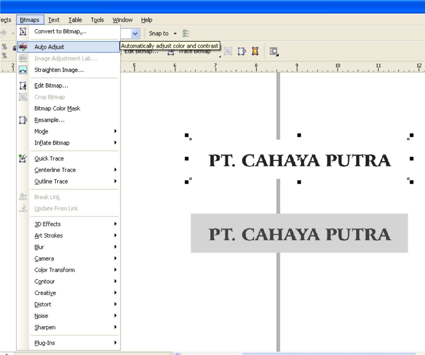The width and height of the screenshot is (425, 355).
Task: Select Bitmap Color Mask from the menu
Action: click(57, 108)
